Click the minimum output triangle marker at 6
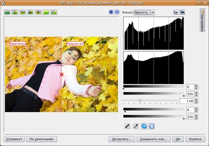 tap(125, 112)
